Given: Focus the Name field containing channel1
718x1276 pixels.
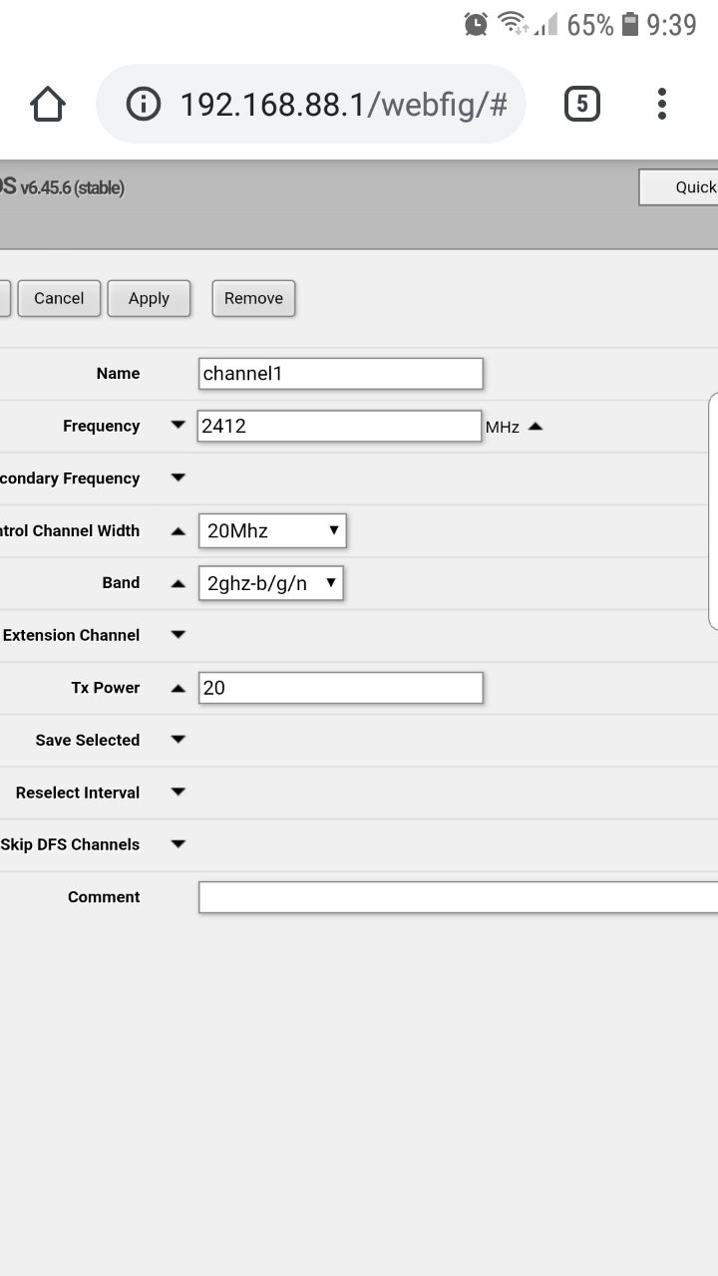Looking at the screenshot, I should [x=341, y=374].
